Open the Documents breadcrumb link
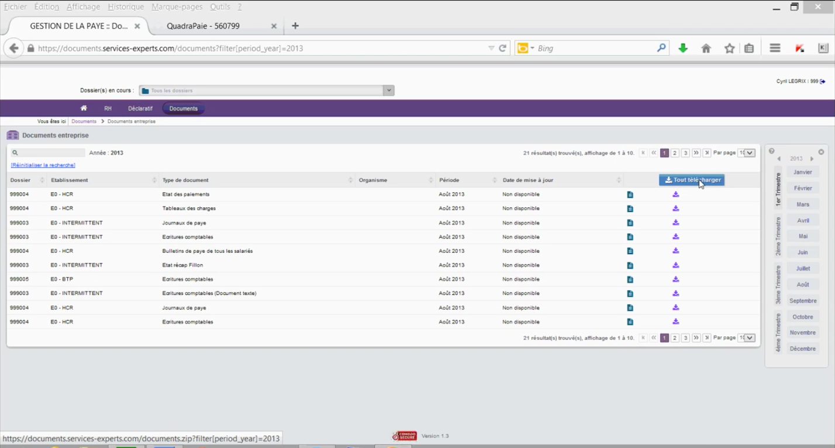835x448 pixels. click(84, 121)
